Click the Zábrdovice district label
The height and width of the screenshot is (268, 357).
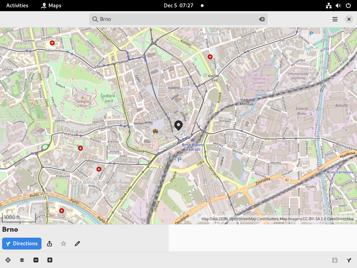click(209, 34)
